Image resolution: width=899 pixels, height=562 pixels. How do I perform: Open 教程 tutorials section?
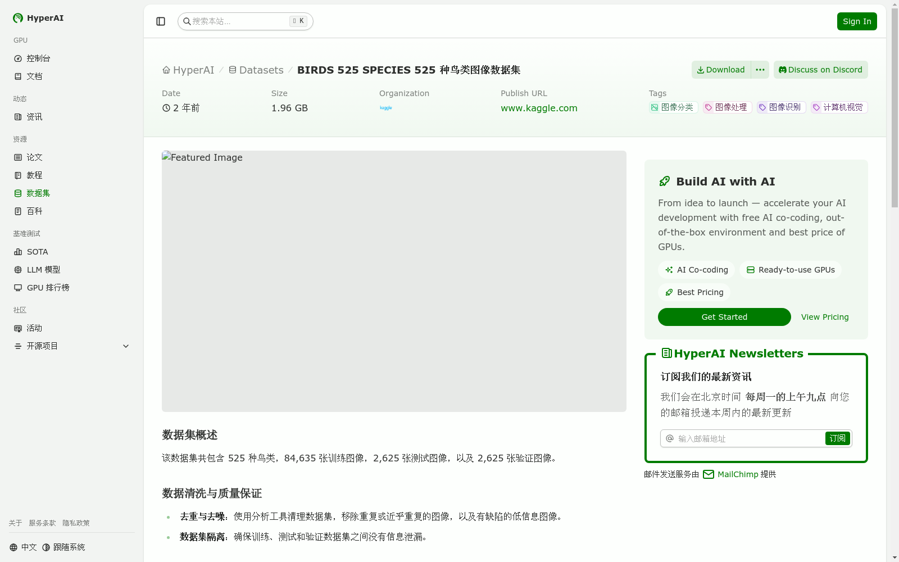click(x=72, y=175)
